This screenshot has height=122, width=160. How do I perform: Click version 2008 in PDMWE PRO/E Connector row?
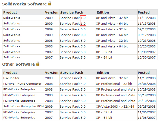point(49,84)
